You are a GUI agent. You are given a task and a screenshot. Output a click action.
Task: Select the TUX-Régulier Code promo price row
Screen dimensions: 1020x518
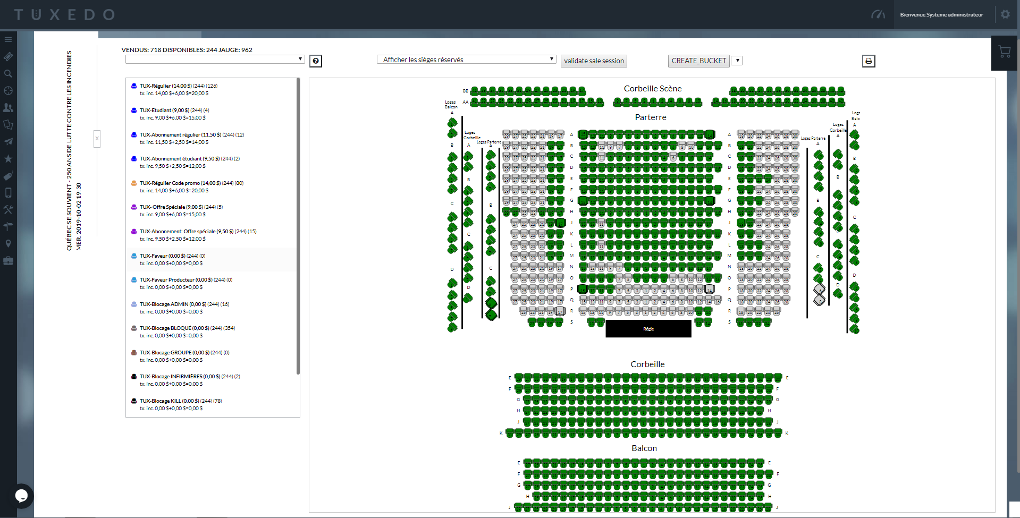click(x=212, y=187)
